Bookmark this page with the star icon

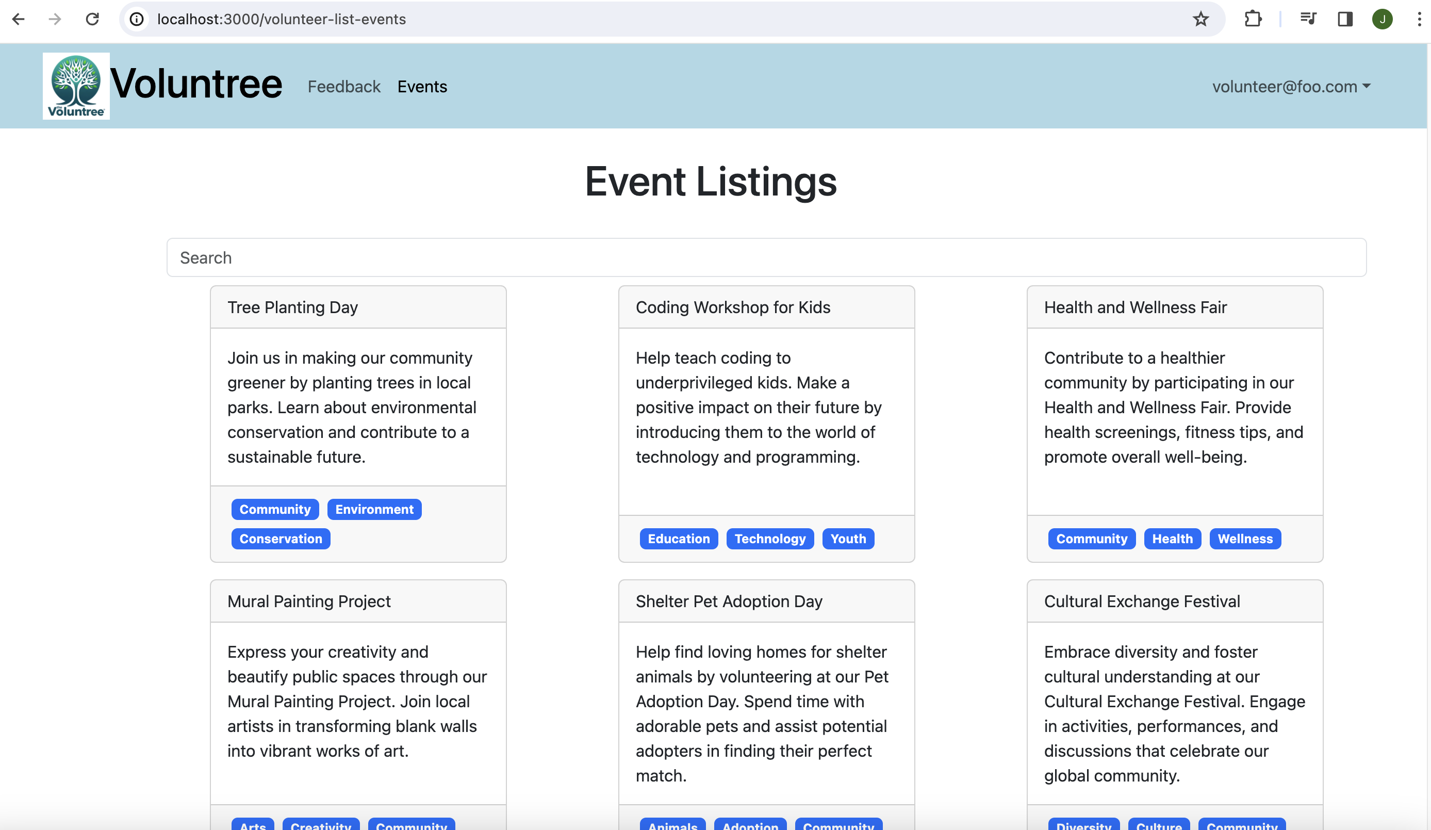(1200, 19)
